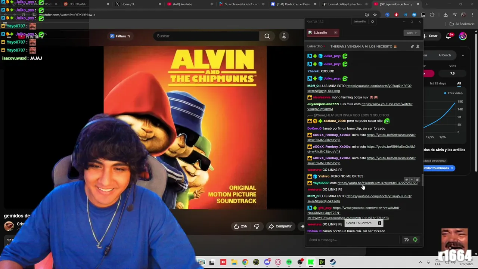
Task: Open Yayo0707's youtu.be link
Action: coord(377,183)
